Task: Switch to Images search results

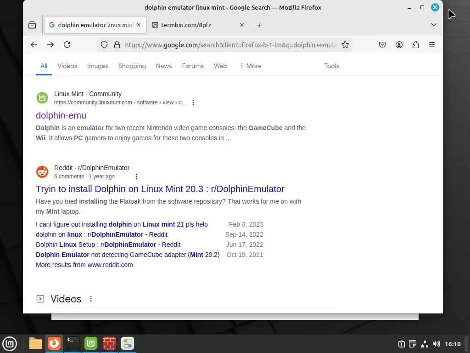Action: tap(97, 66)
